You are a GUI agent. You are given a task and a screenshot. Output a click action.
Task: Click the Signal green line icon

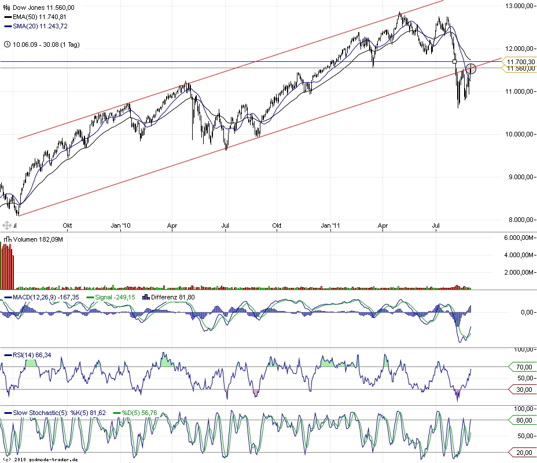(90, 297)
